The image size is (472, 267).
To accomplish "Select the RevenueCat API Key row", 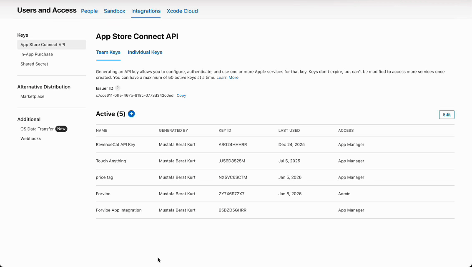I will click(115, 144).
